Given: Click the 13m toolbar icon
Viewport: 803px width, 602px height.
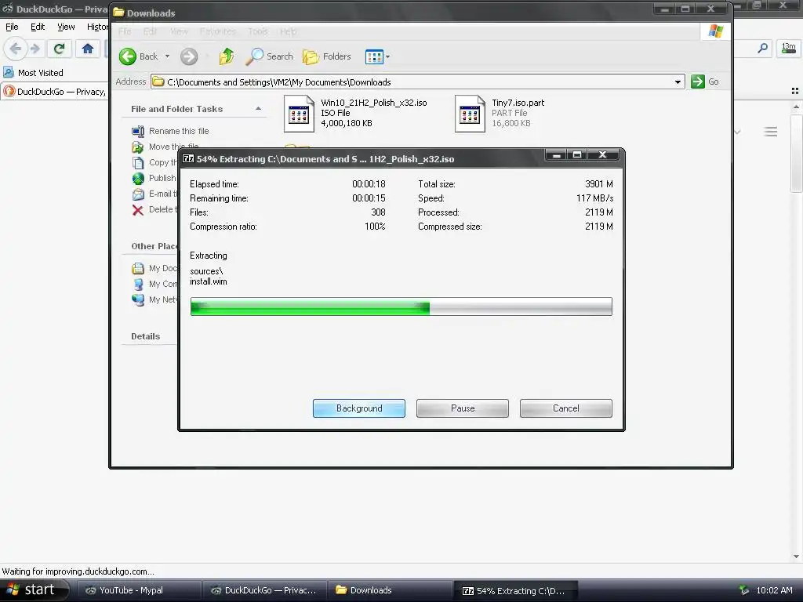Looking at the screenshot, I should [x=788, y=48].
